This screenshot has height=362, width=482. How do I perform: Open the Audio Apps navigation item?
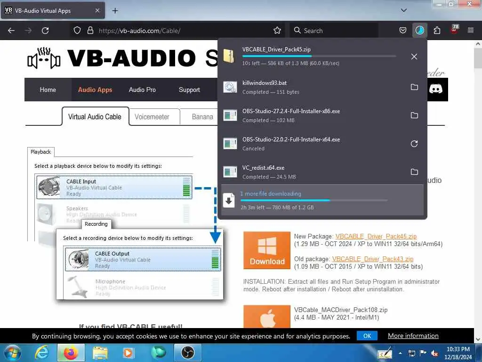[95, 90]
